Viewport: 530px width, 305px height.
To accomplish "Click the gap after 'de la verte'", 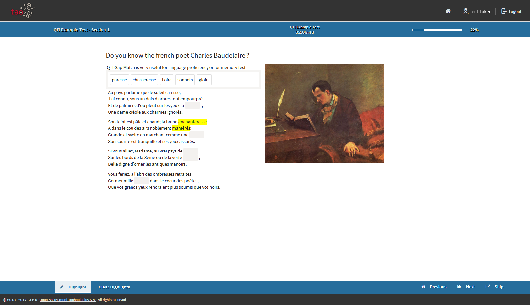I will tap(191, 158).
